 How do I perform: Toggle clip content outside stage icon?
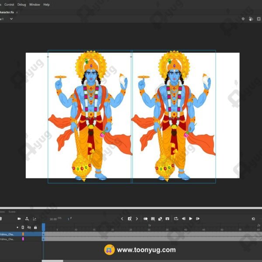pos(259,19)
